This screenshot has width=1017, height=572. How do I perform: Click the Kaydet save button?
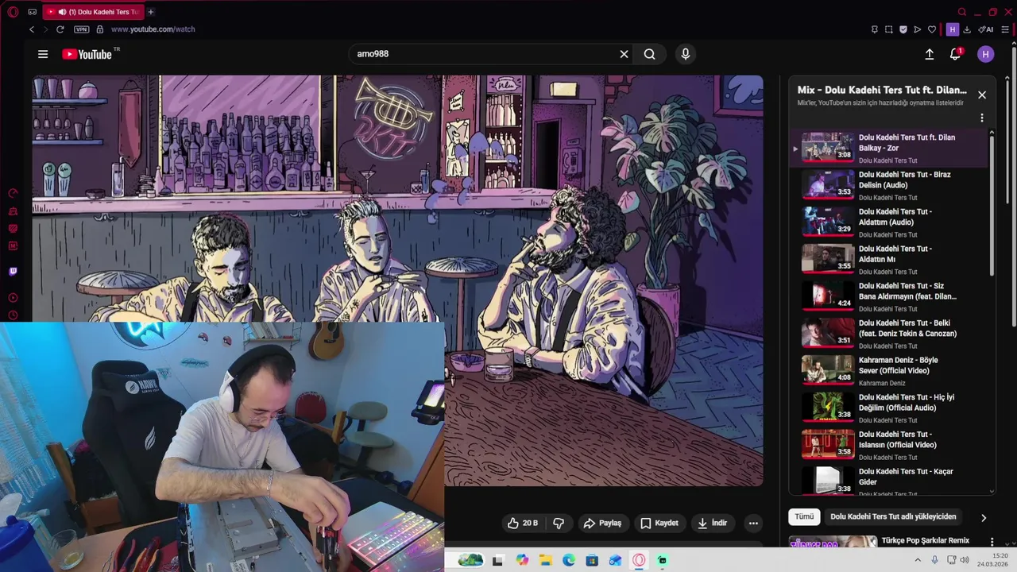point(659,523)
